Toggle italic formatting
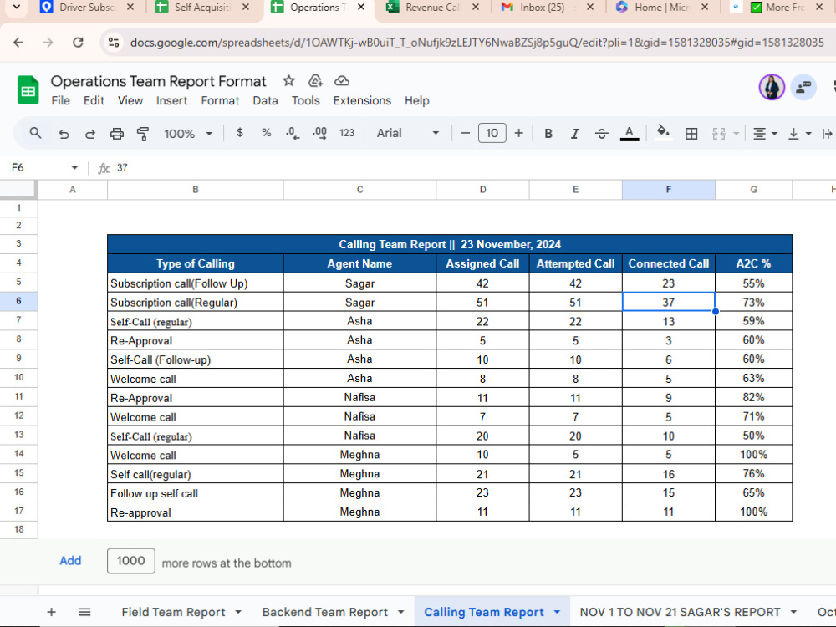This screenshot has width=836, height=627. [575, 133]
